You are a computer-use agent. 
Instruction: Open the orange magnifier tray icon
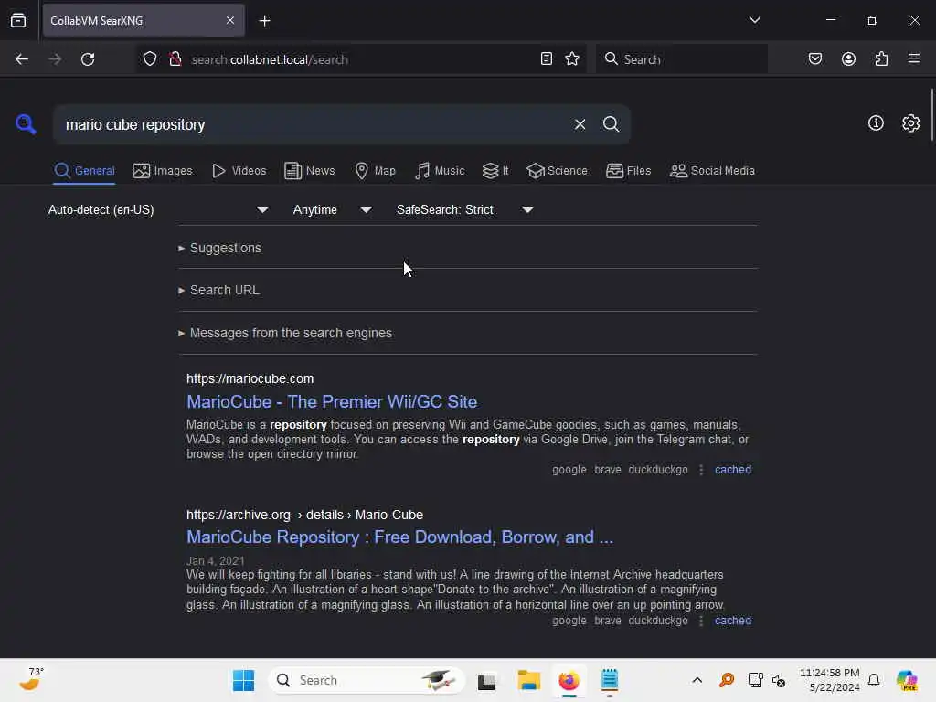point(727,680)
